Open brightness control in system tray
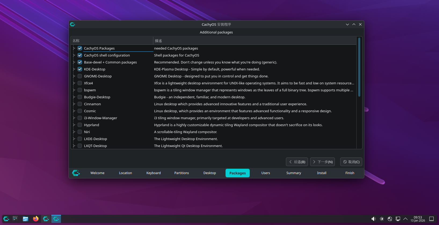 [x=382, y=219]
